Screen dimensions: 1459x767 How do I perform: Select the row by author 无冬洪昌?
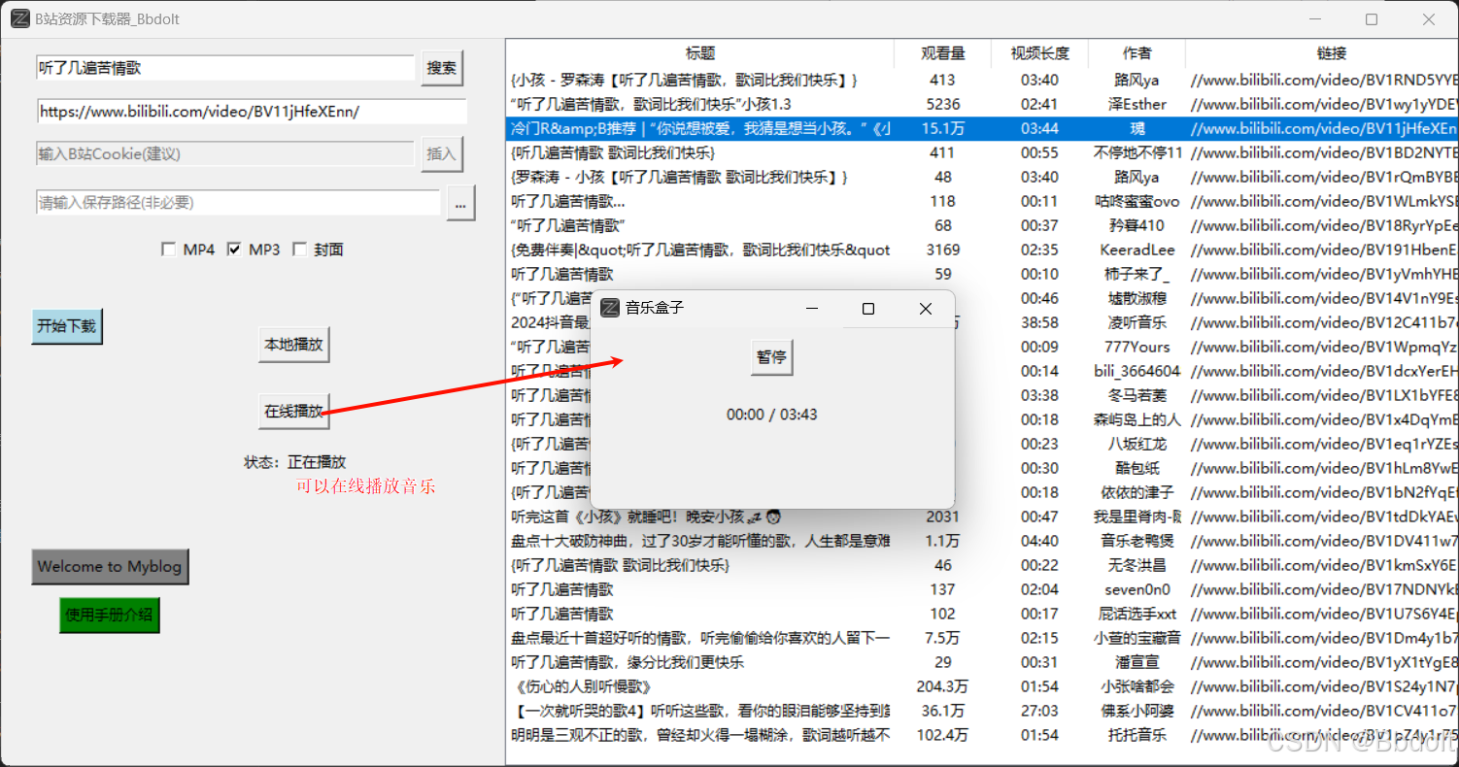(x=982, y=565)
